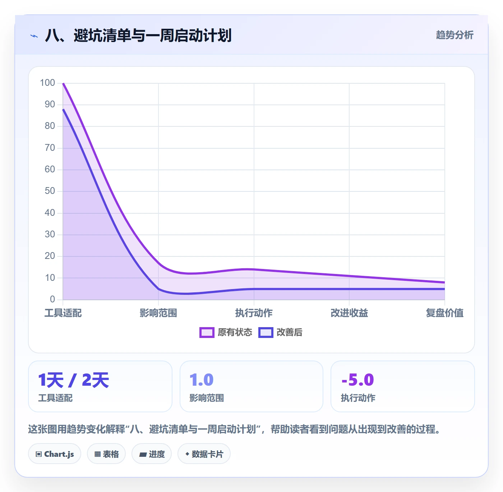The image size is (503, 492).
Task: Click the x-axis label 影响范围 under the chart
Action: click(x=158, y=313)
